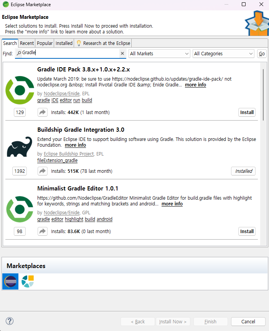269x331 pixels.
Task: Open more info for Buildship Gradle Integration
Action: 75,145
